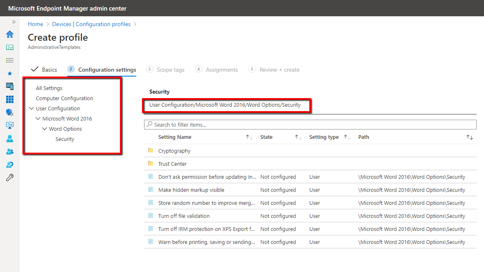Go to Review + create step
Screen dimensions: 484x272
click(274, 70)
